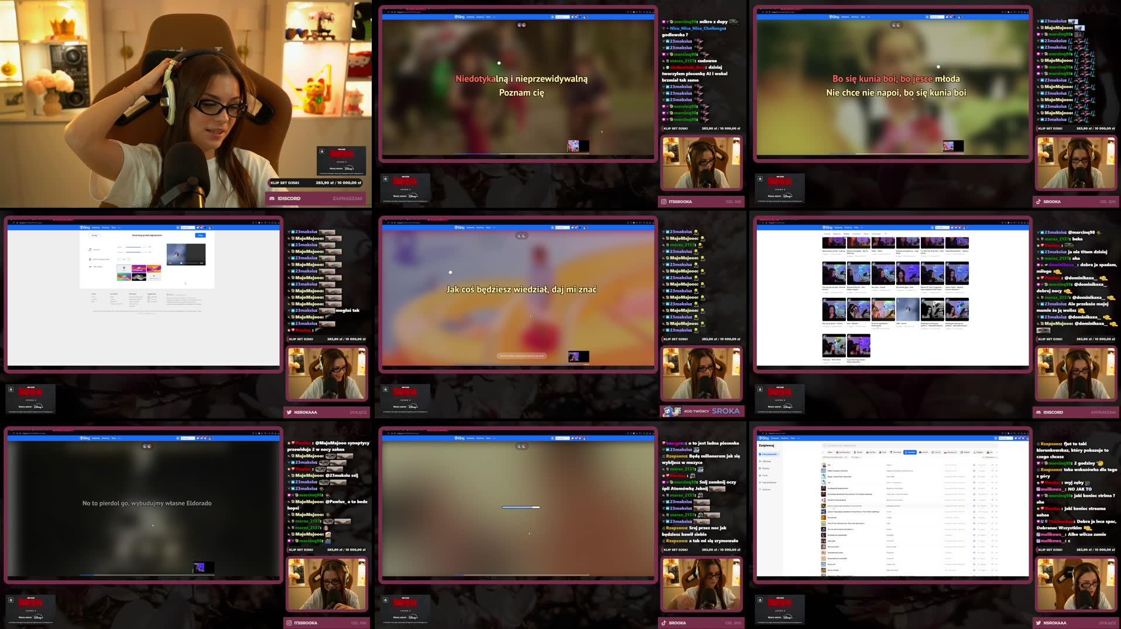Select a colorful background theme thumbnail in the dialog
This screenshot has height=629, width=1121.
(139, 269)
